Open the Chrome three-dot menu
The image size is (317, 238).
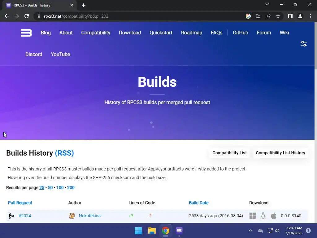310,16
